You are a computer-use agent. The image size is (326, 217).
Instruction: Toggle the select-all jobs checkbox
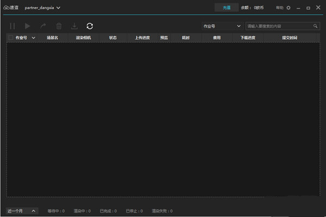click(x=11, y=37)
